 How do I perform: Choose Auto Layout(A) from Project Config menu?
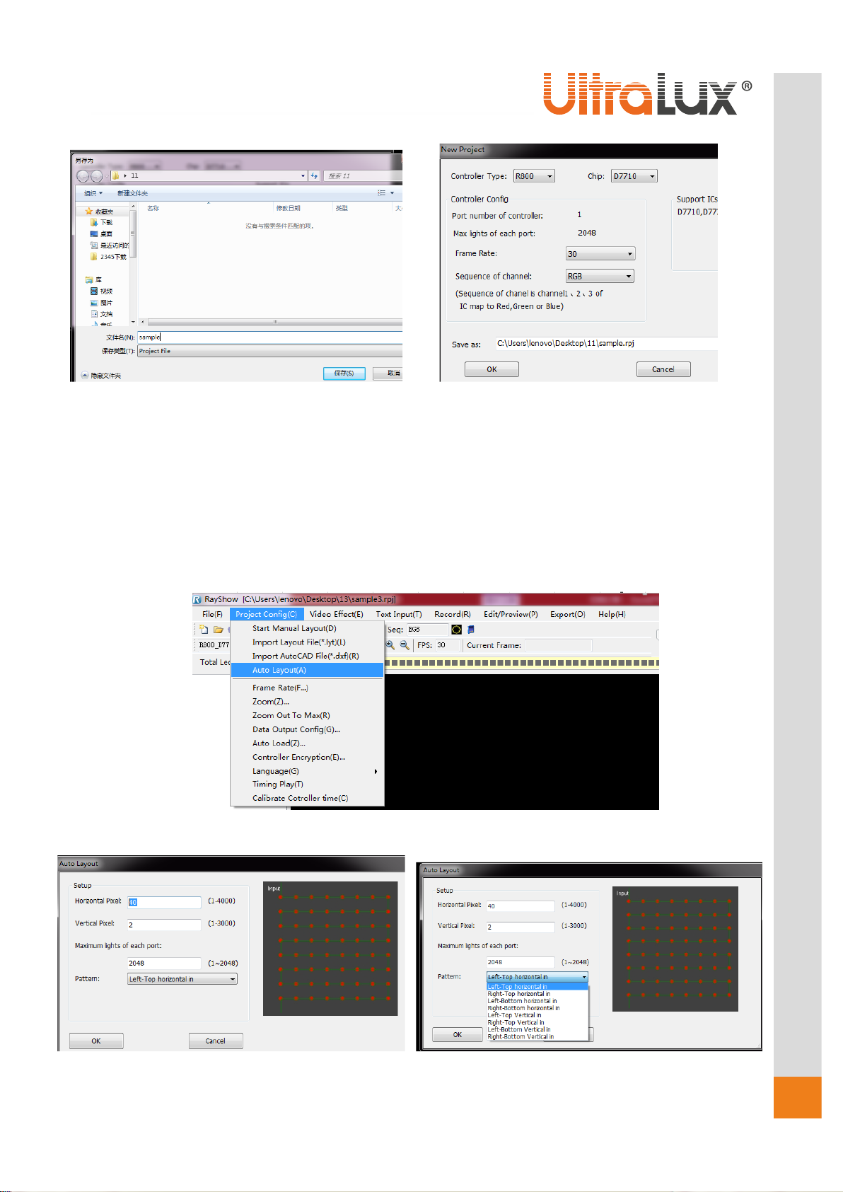[x=279, y=670]
